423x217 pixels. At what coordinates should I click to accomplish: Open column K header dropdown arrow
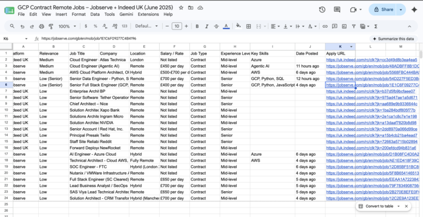(351, 46)
